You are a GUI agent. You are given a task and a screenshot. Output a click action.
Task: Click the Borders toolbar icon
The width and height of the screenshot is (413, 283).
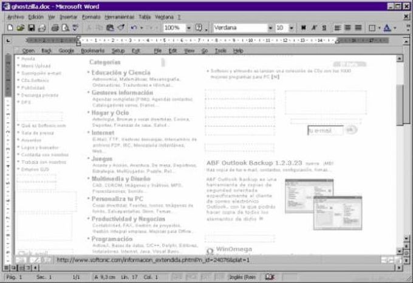coord(372,28)
